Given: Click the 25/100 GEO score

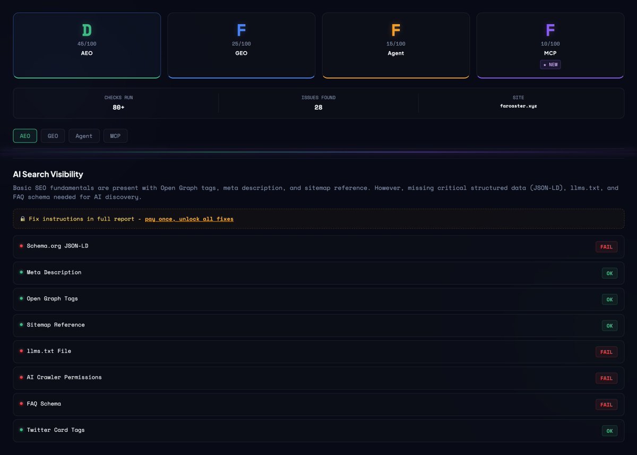Looking at the screenshot, I should coord(242,44).
